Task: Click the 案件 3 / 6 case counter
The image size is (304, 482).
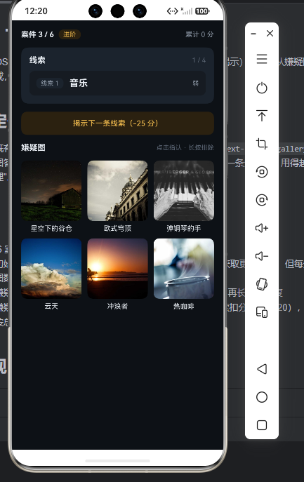Action: pos(37,34)
